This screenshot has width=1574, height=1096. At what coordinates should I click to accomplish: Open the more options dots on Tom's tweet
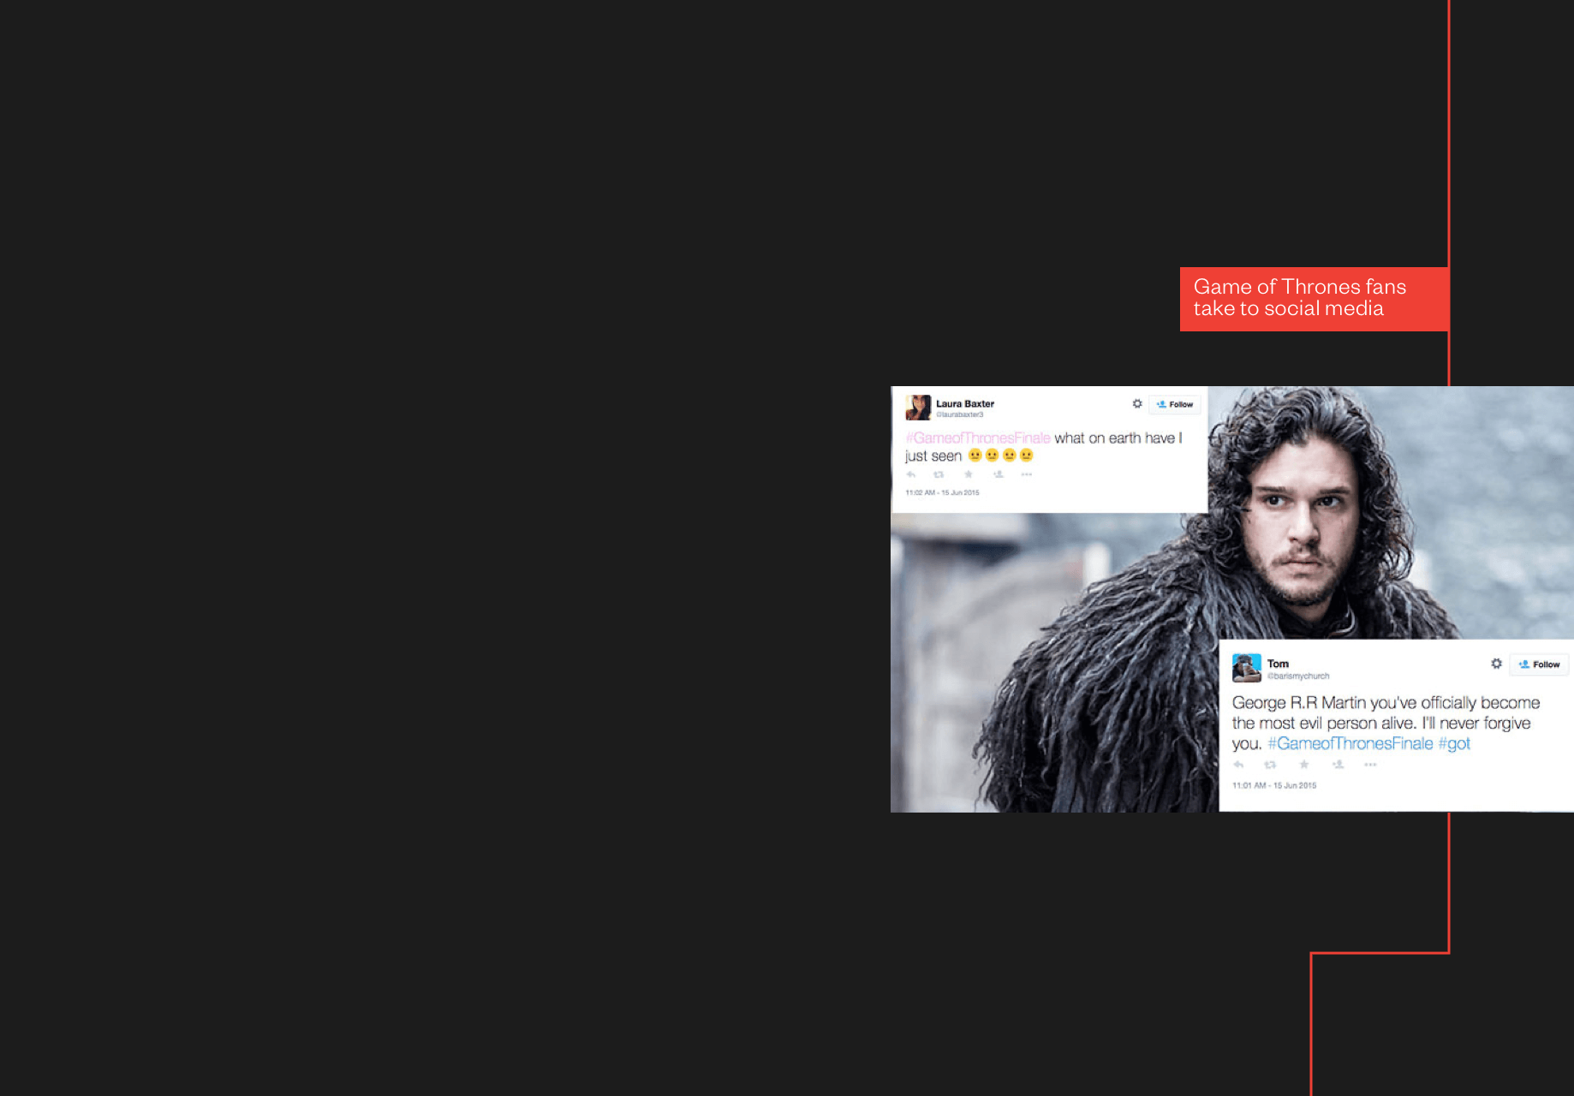click(x=1370, y=765)
